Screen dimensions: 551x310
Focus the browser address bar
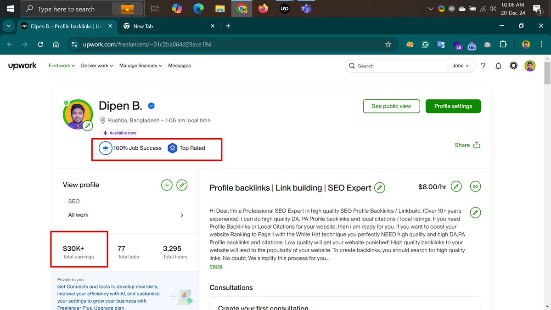(230, 45)
